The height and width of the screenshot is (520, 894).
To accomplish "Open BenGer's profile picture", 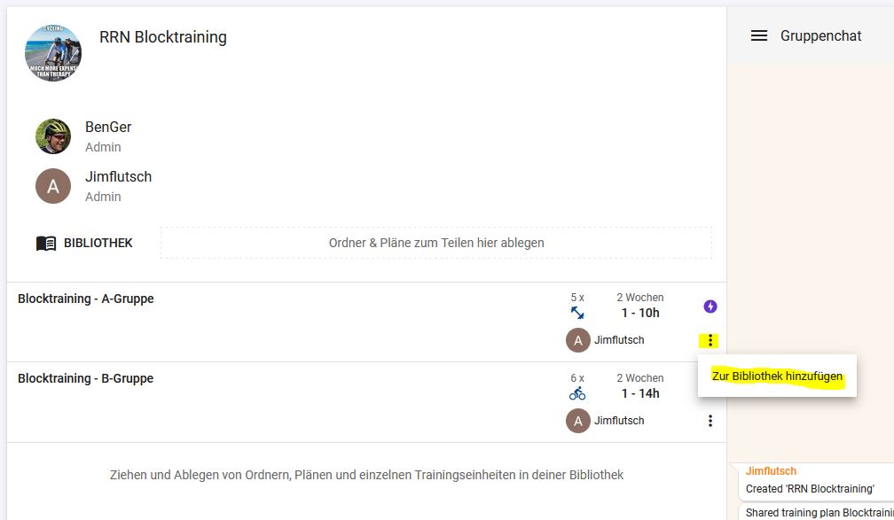I will (x=53, y=136).
